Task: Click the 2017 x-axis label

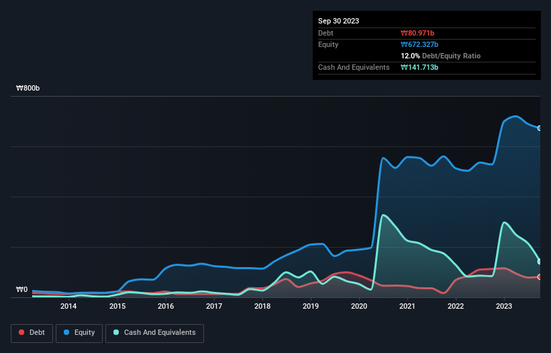Action: [x=214, y=306]
